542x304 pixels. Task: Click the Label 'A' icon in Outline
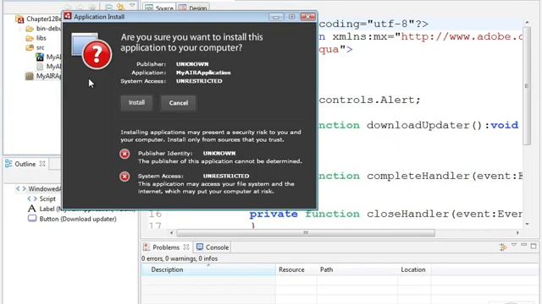click(32, 209)
